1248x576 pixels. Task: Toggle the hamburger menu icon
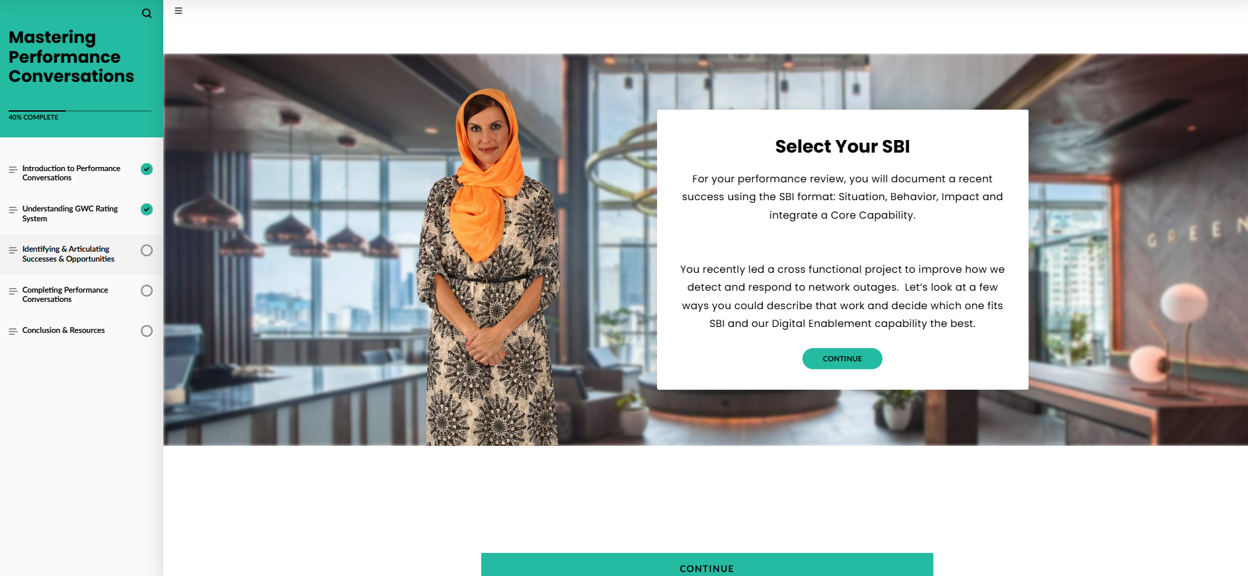(x=178, y=11)
